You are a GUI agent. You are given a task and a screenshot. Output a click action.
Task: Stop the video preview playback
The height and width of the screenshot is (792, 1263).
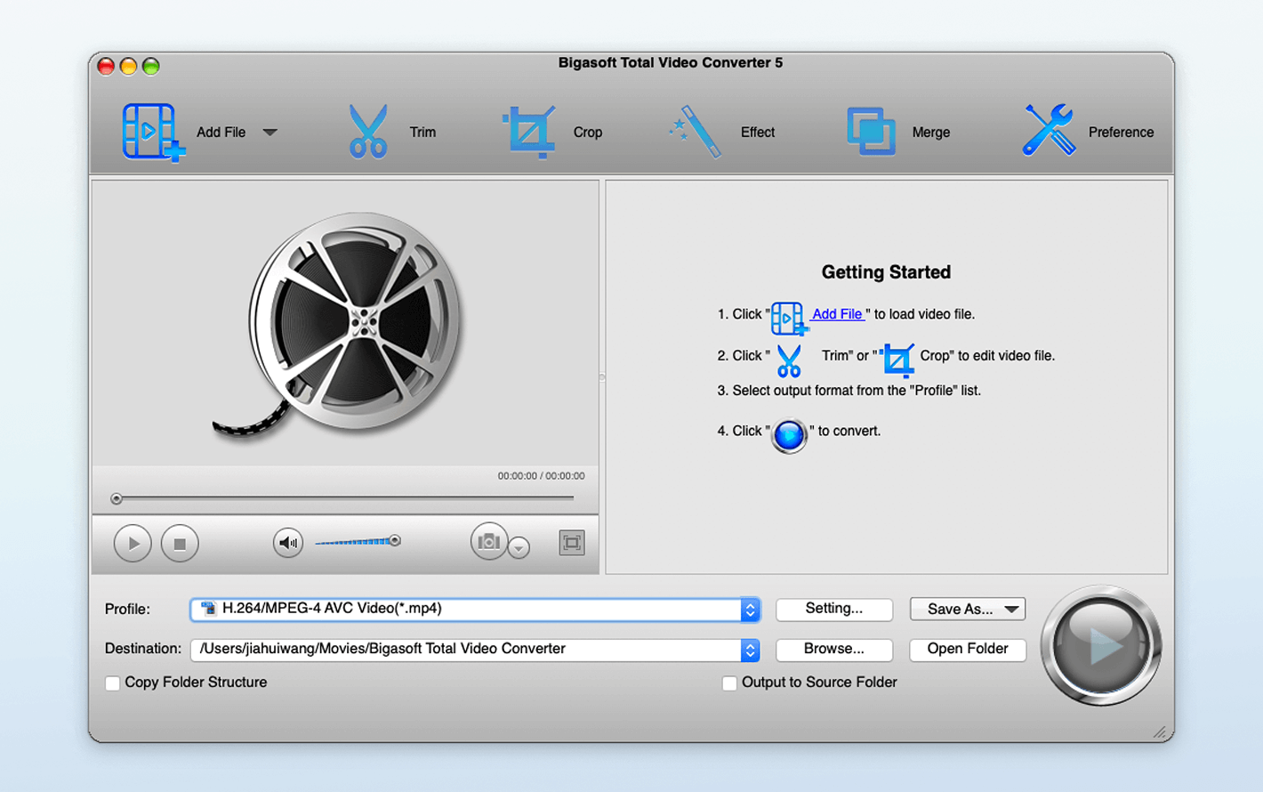pos(180,543)
